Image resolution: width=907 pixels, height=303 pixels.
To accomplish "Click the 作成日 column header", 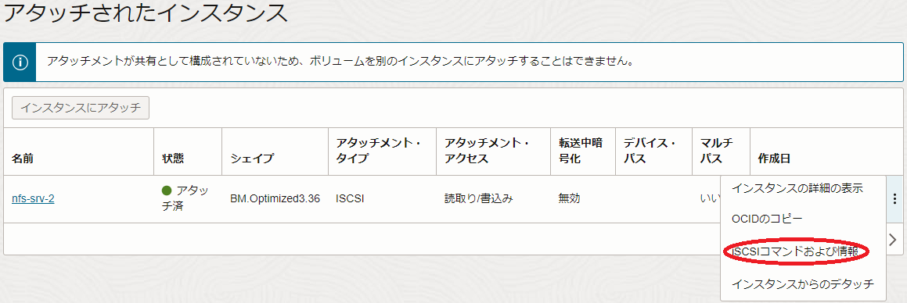I will tap(774, 158).
